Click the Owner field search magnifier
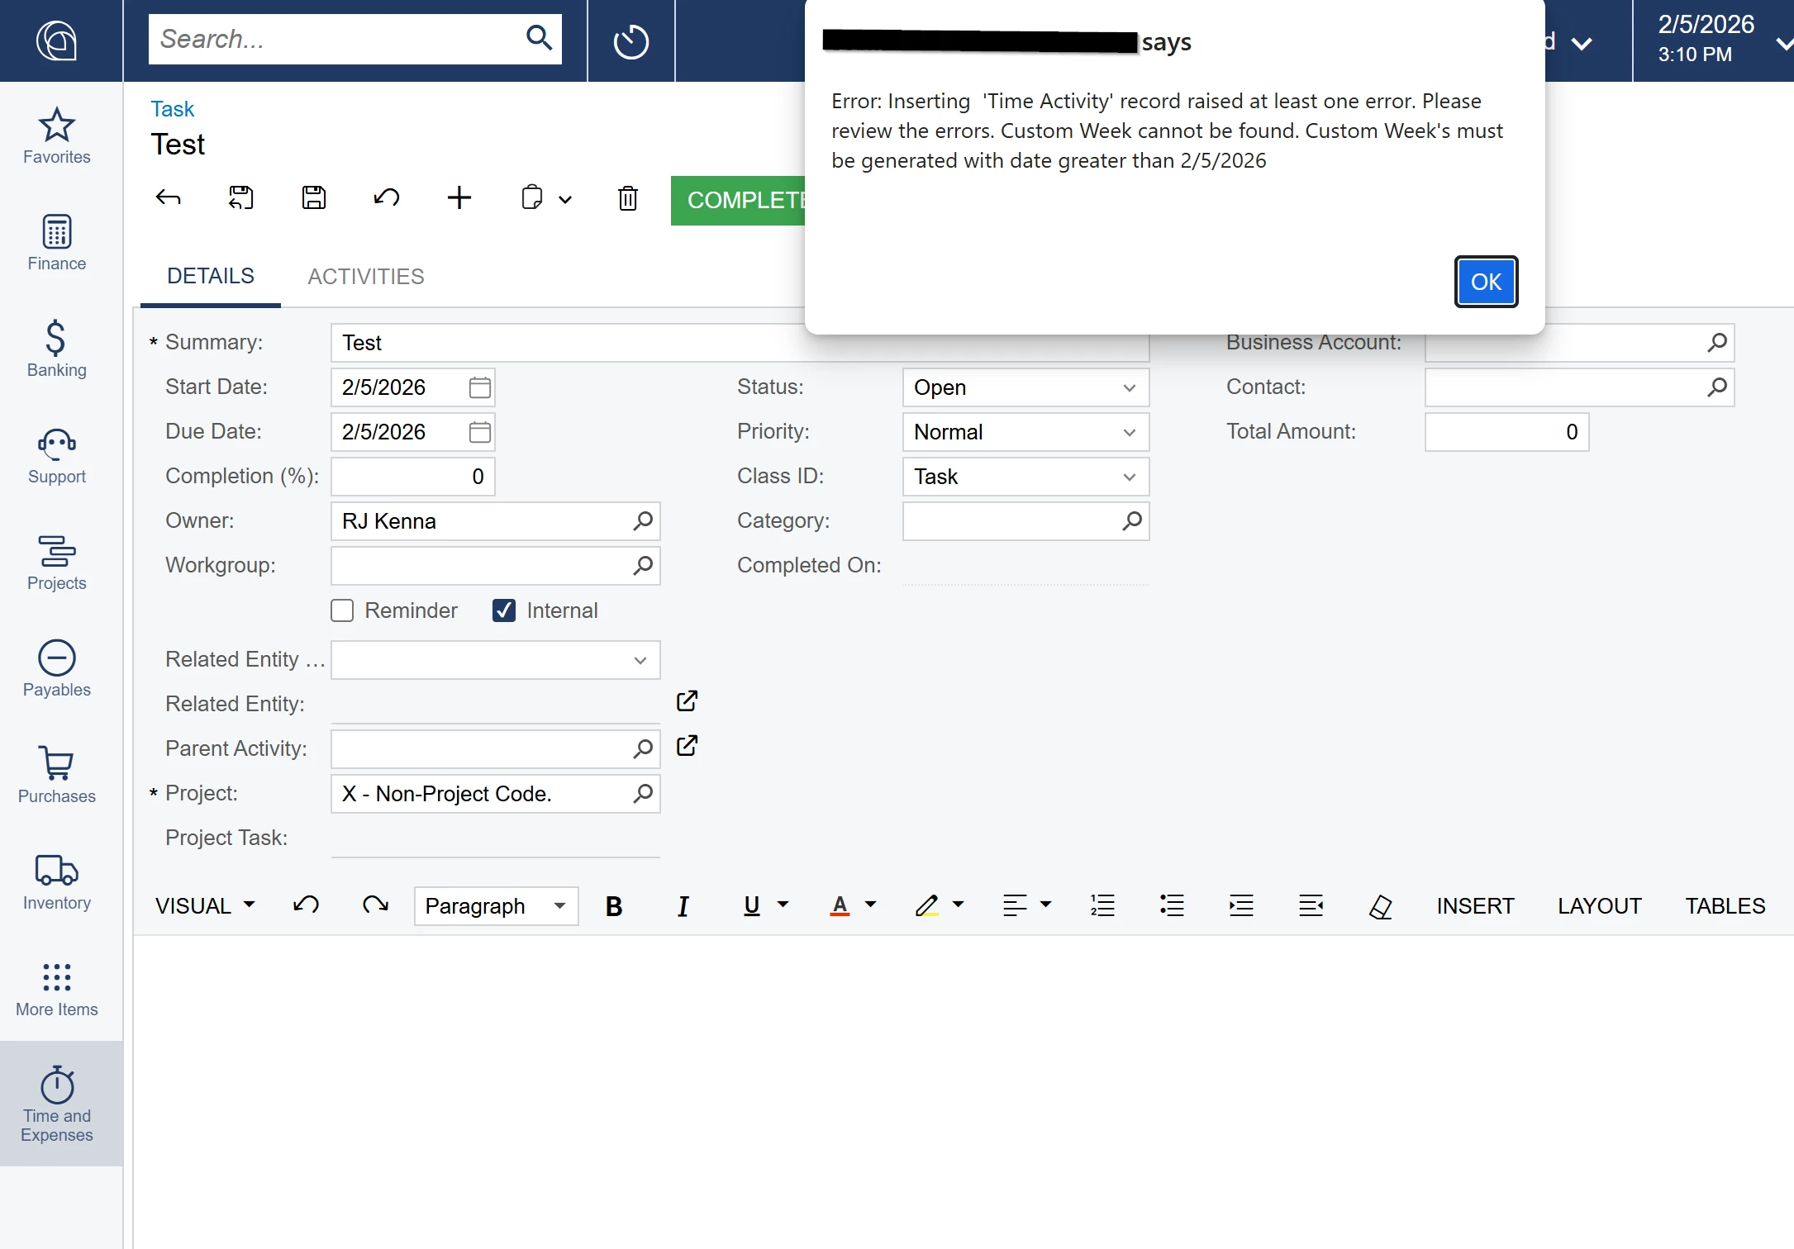 tap(643, 521)
